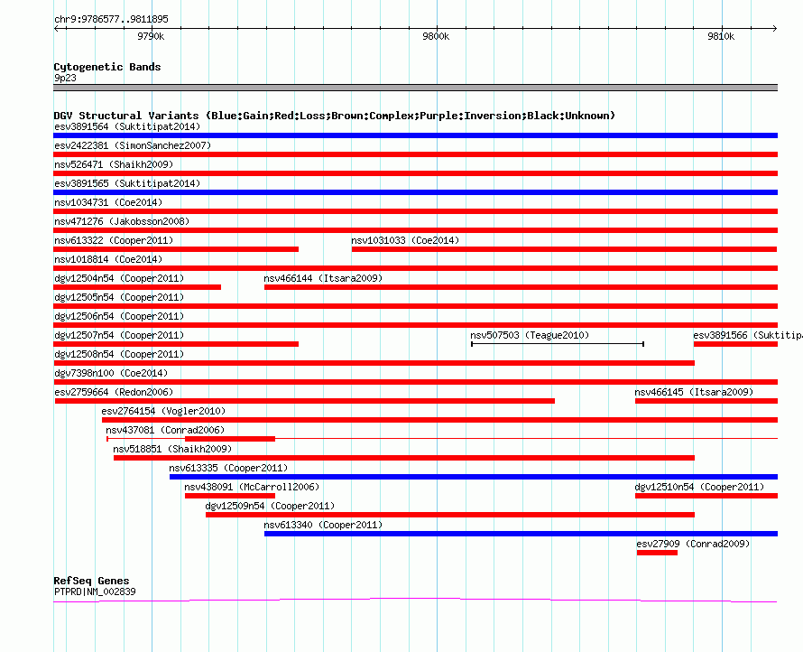Viewport: 803px width, 652px height.
Task: Open the nsv507503 (Teague2010) label
Action: pyautogui.click(x=530, y=335)
